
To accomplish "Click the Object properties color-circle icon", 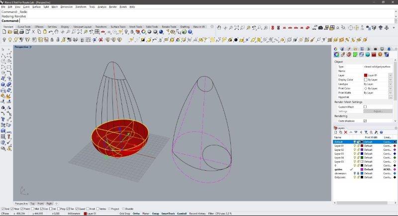I will click(x=337, y=54).
